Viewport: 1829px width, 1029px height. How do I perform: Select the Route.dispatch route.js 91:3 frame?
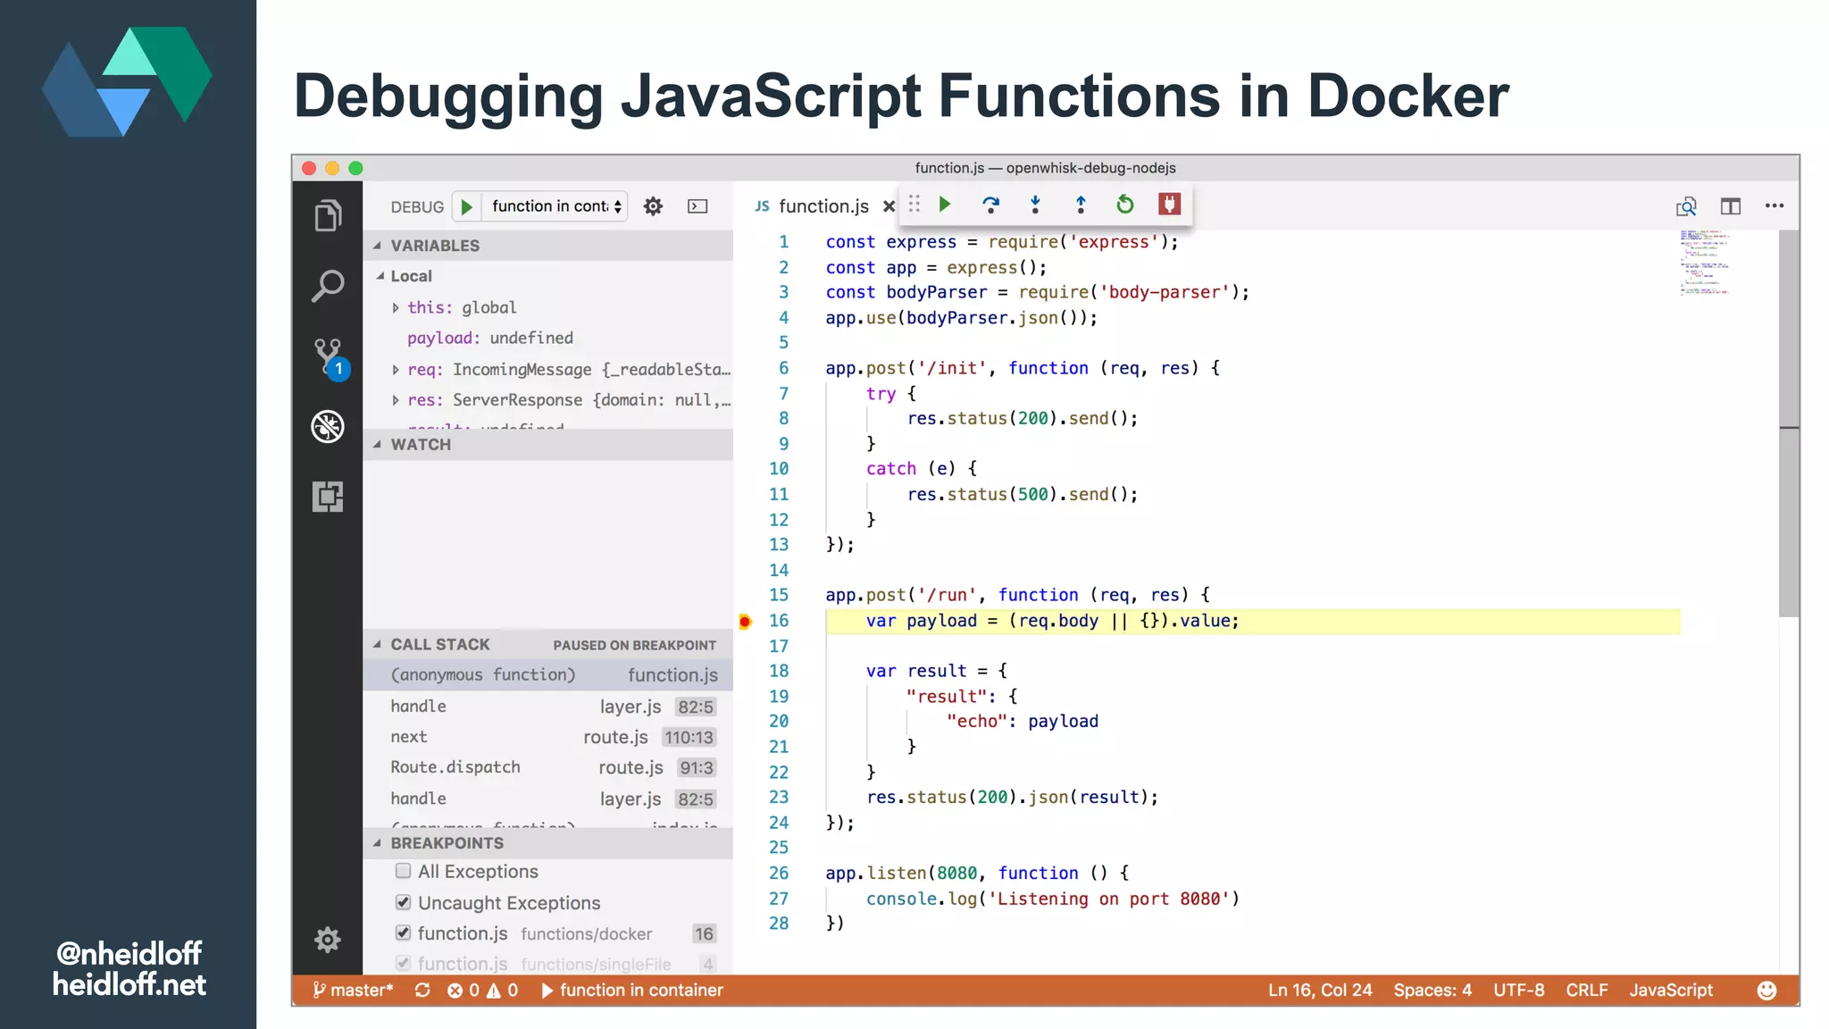point(547,767)
